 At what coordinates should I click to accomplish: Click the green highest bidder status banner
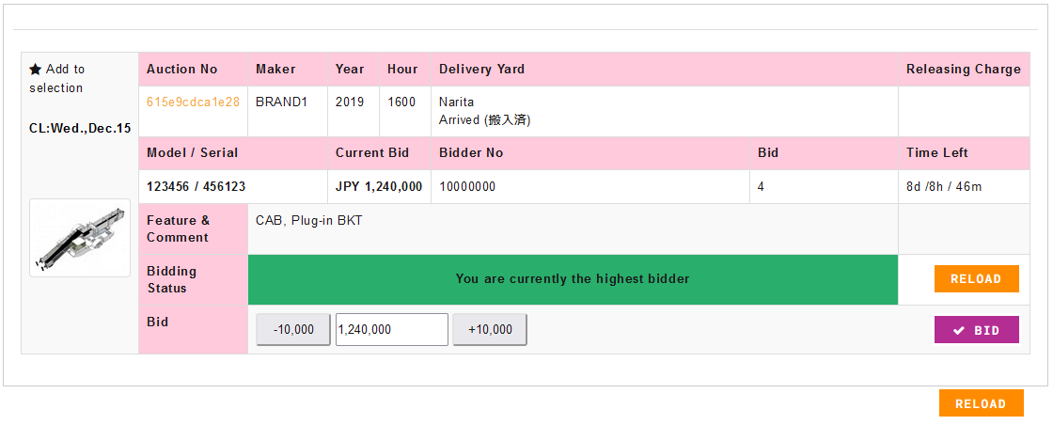(x=573, y=279)
